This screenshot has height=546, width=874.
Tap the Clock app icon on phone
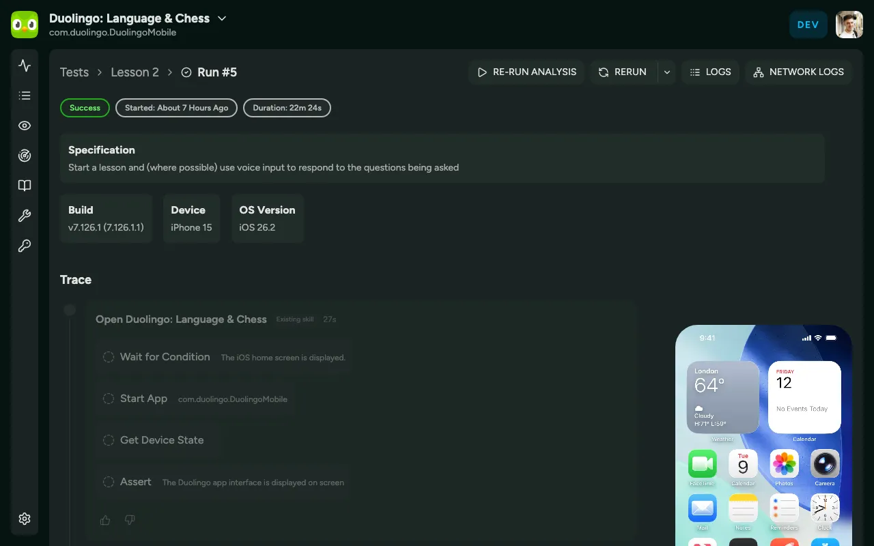click(x=825, y=508)
